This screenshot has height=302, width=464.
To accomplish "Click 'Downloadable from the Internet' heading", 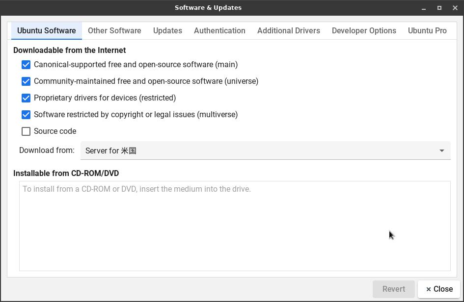I will coord(70,50).
